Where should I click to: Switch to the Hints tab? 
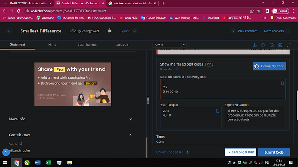tap(52, 44)
